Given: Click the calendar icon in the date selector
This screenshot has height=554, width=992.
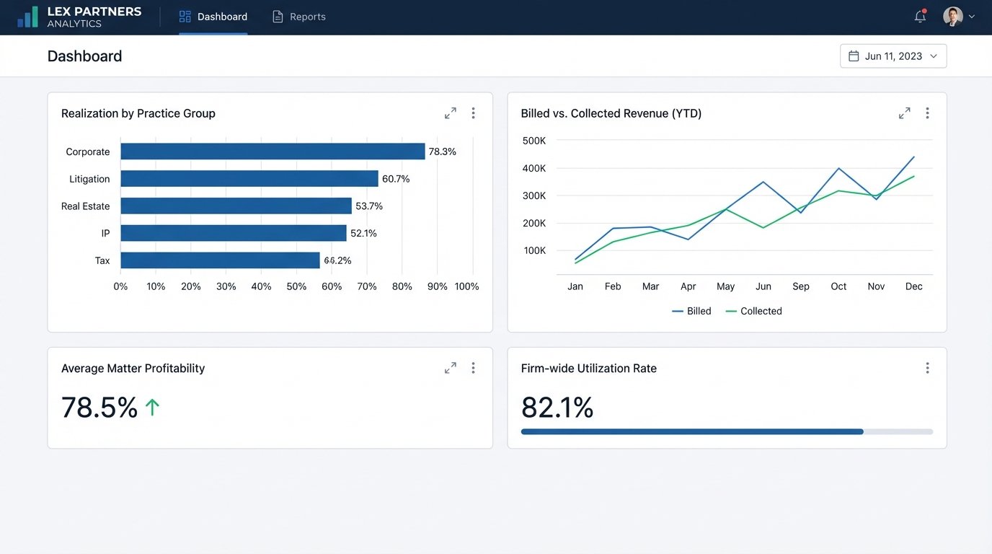Looking at the screenshot, I should point(854,56).
